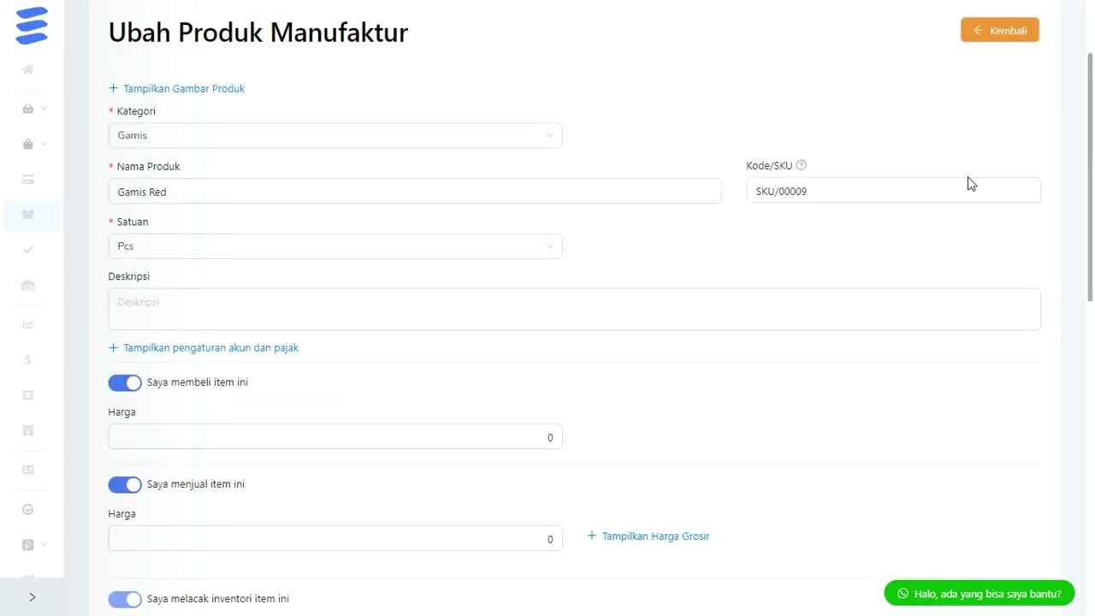Screen dimensions: 1095x616
Task: Open the Satuan dropdown
Action: pyautogui.click(x=334, y=246)
